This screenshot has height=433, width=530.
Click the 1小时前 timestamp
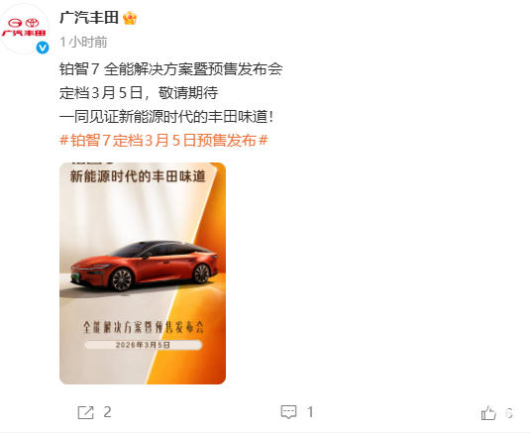click(x=83, y=43)
